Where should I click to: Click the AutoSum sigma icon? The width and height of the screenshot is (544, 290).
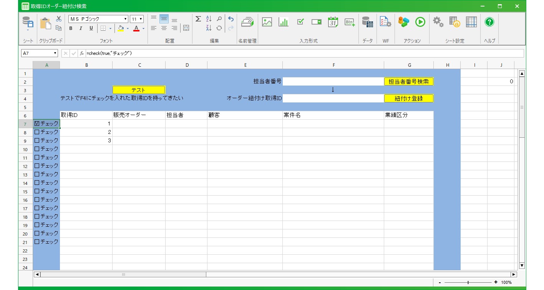click(198, 19)
